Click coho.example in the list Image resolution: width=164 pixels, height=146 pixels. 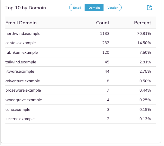(x=18, y=110)
